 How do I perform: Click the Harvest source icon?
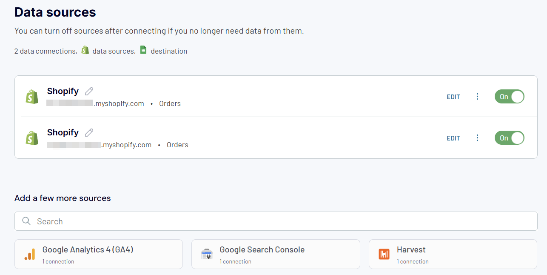pos(384,254)
